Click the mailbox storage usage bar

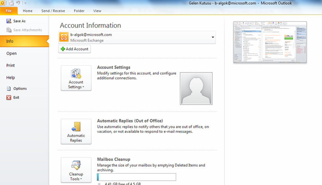tap(137, 177)
